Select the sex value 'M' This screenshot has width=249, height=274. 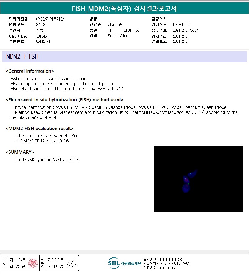[x=109, y=30]
